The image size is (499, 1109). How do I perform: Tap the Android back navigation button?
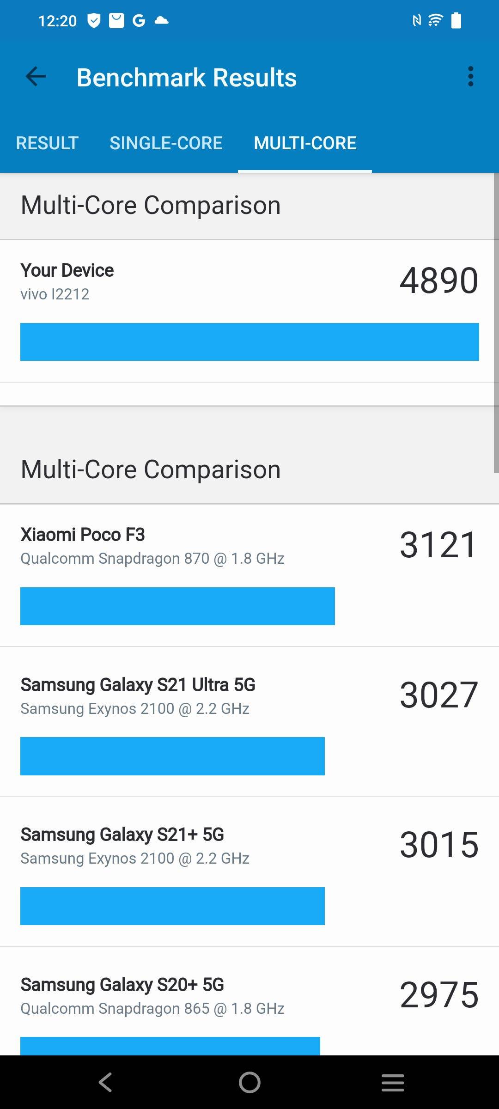pos(106,1082)
